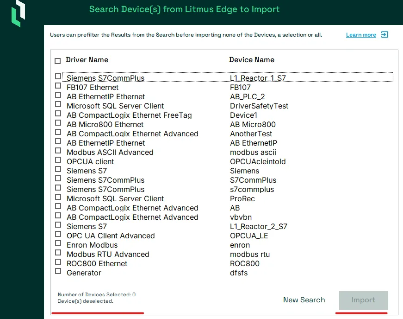The image size is (403, 319).
Task: Click the Litmus logo icon
Action: click(x=18, y=13)
